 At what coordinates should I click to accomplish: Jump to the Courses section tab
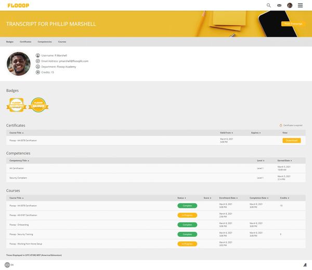[62, 42]
